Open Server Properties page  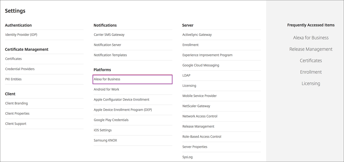(195, 147)
